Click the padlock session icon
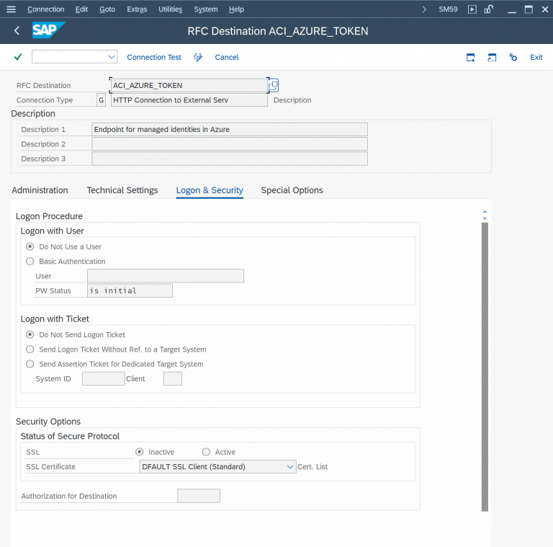This screenshot has height=547, width=553. [x=488, y=9]
